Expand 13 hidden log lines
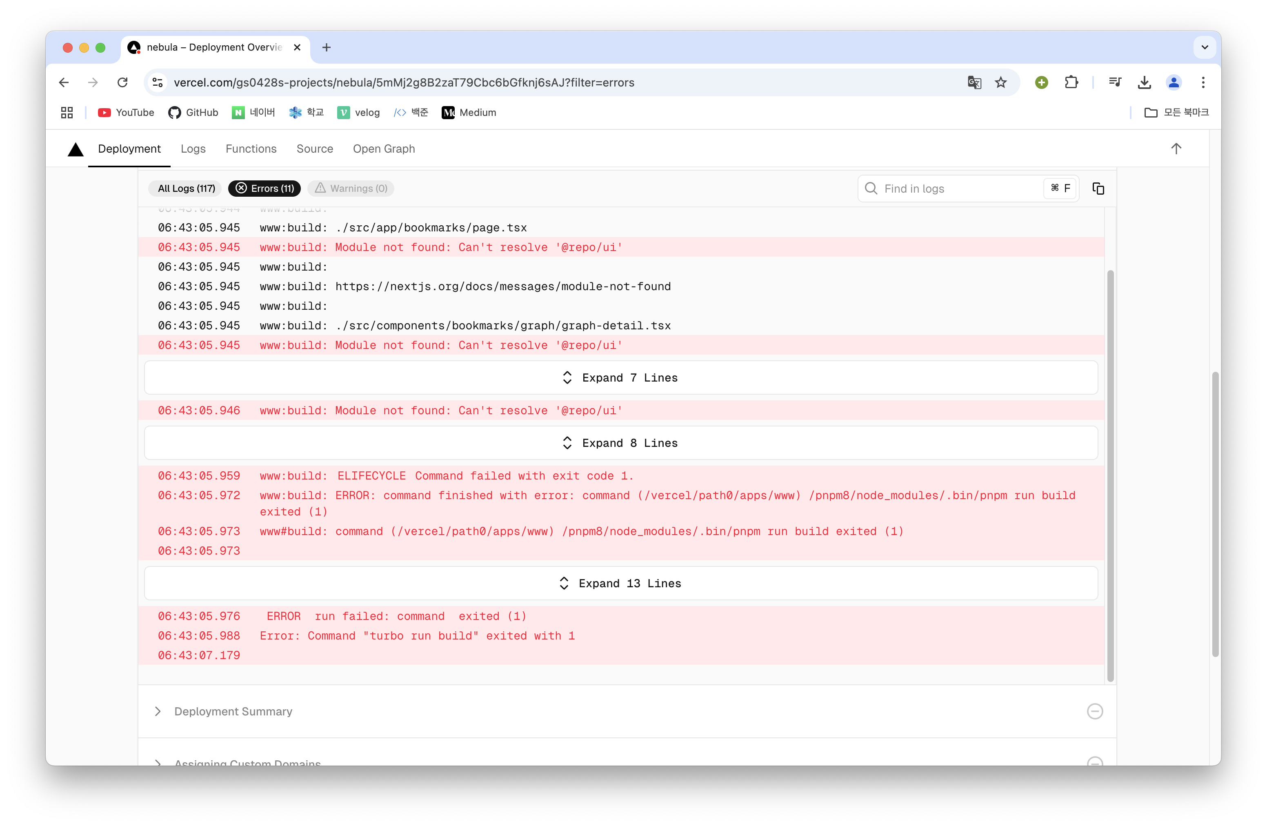 click(x=621, y=583)
